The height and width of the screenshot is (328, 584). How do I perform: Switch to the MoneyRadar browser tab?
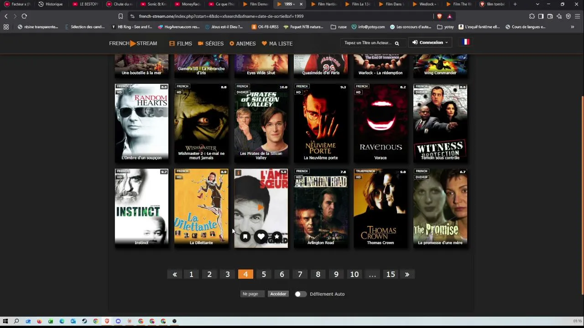click(188, 4)
